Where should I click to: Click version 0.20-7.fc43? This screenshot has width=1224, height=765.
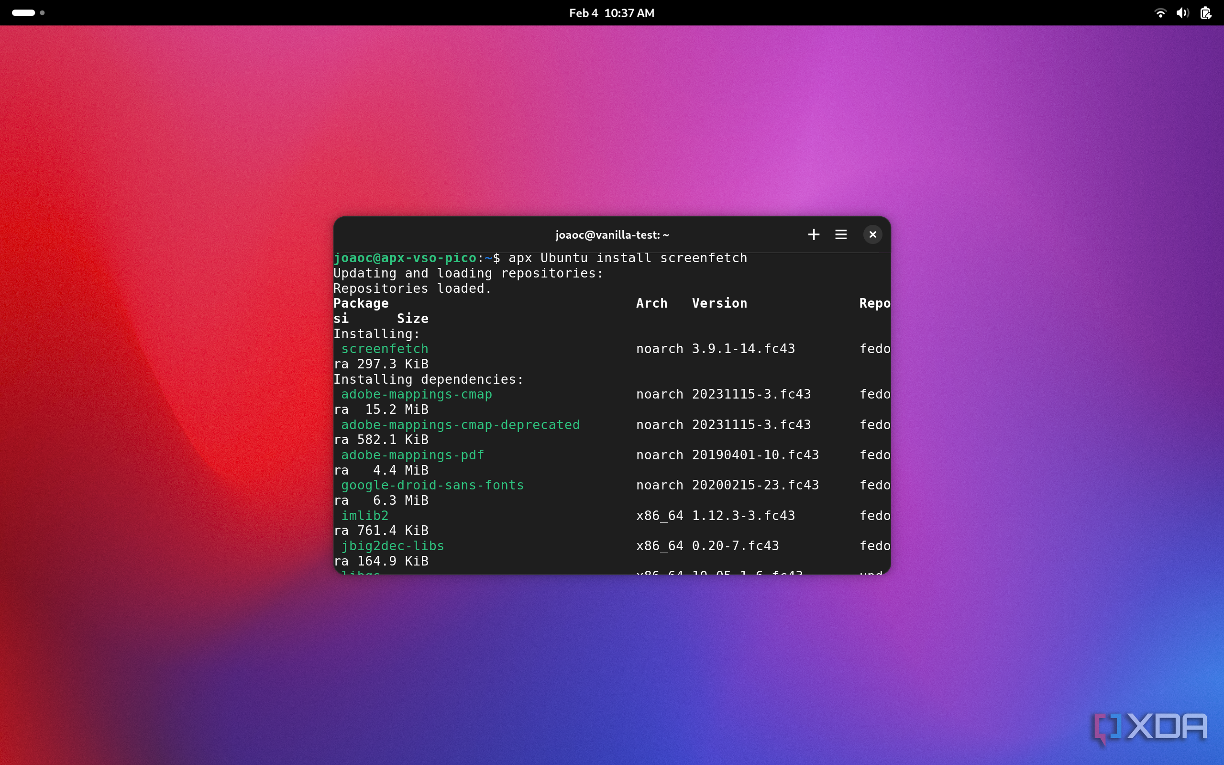point(736,546)
